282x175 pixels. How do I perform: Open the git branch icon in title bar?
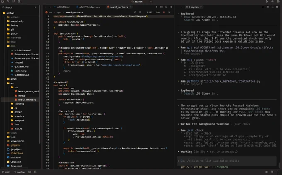click(x=14, y=2)
